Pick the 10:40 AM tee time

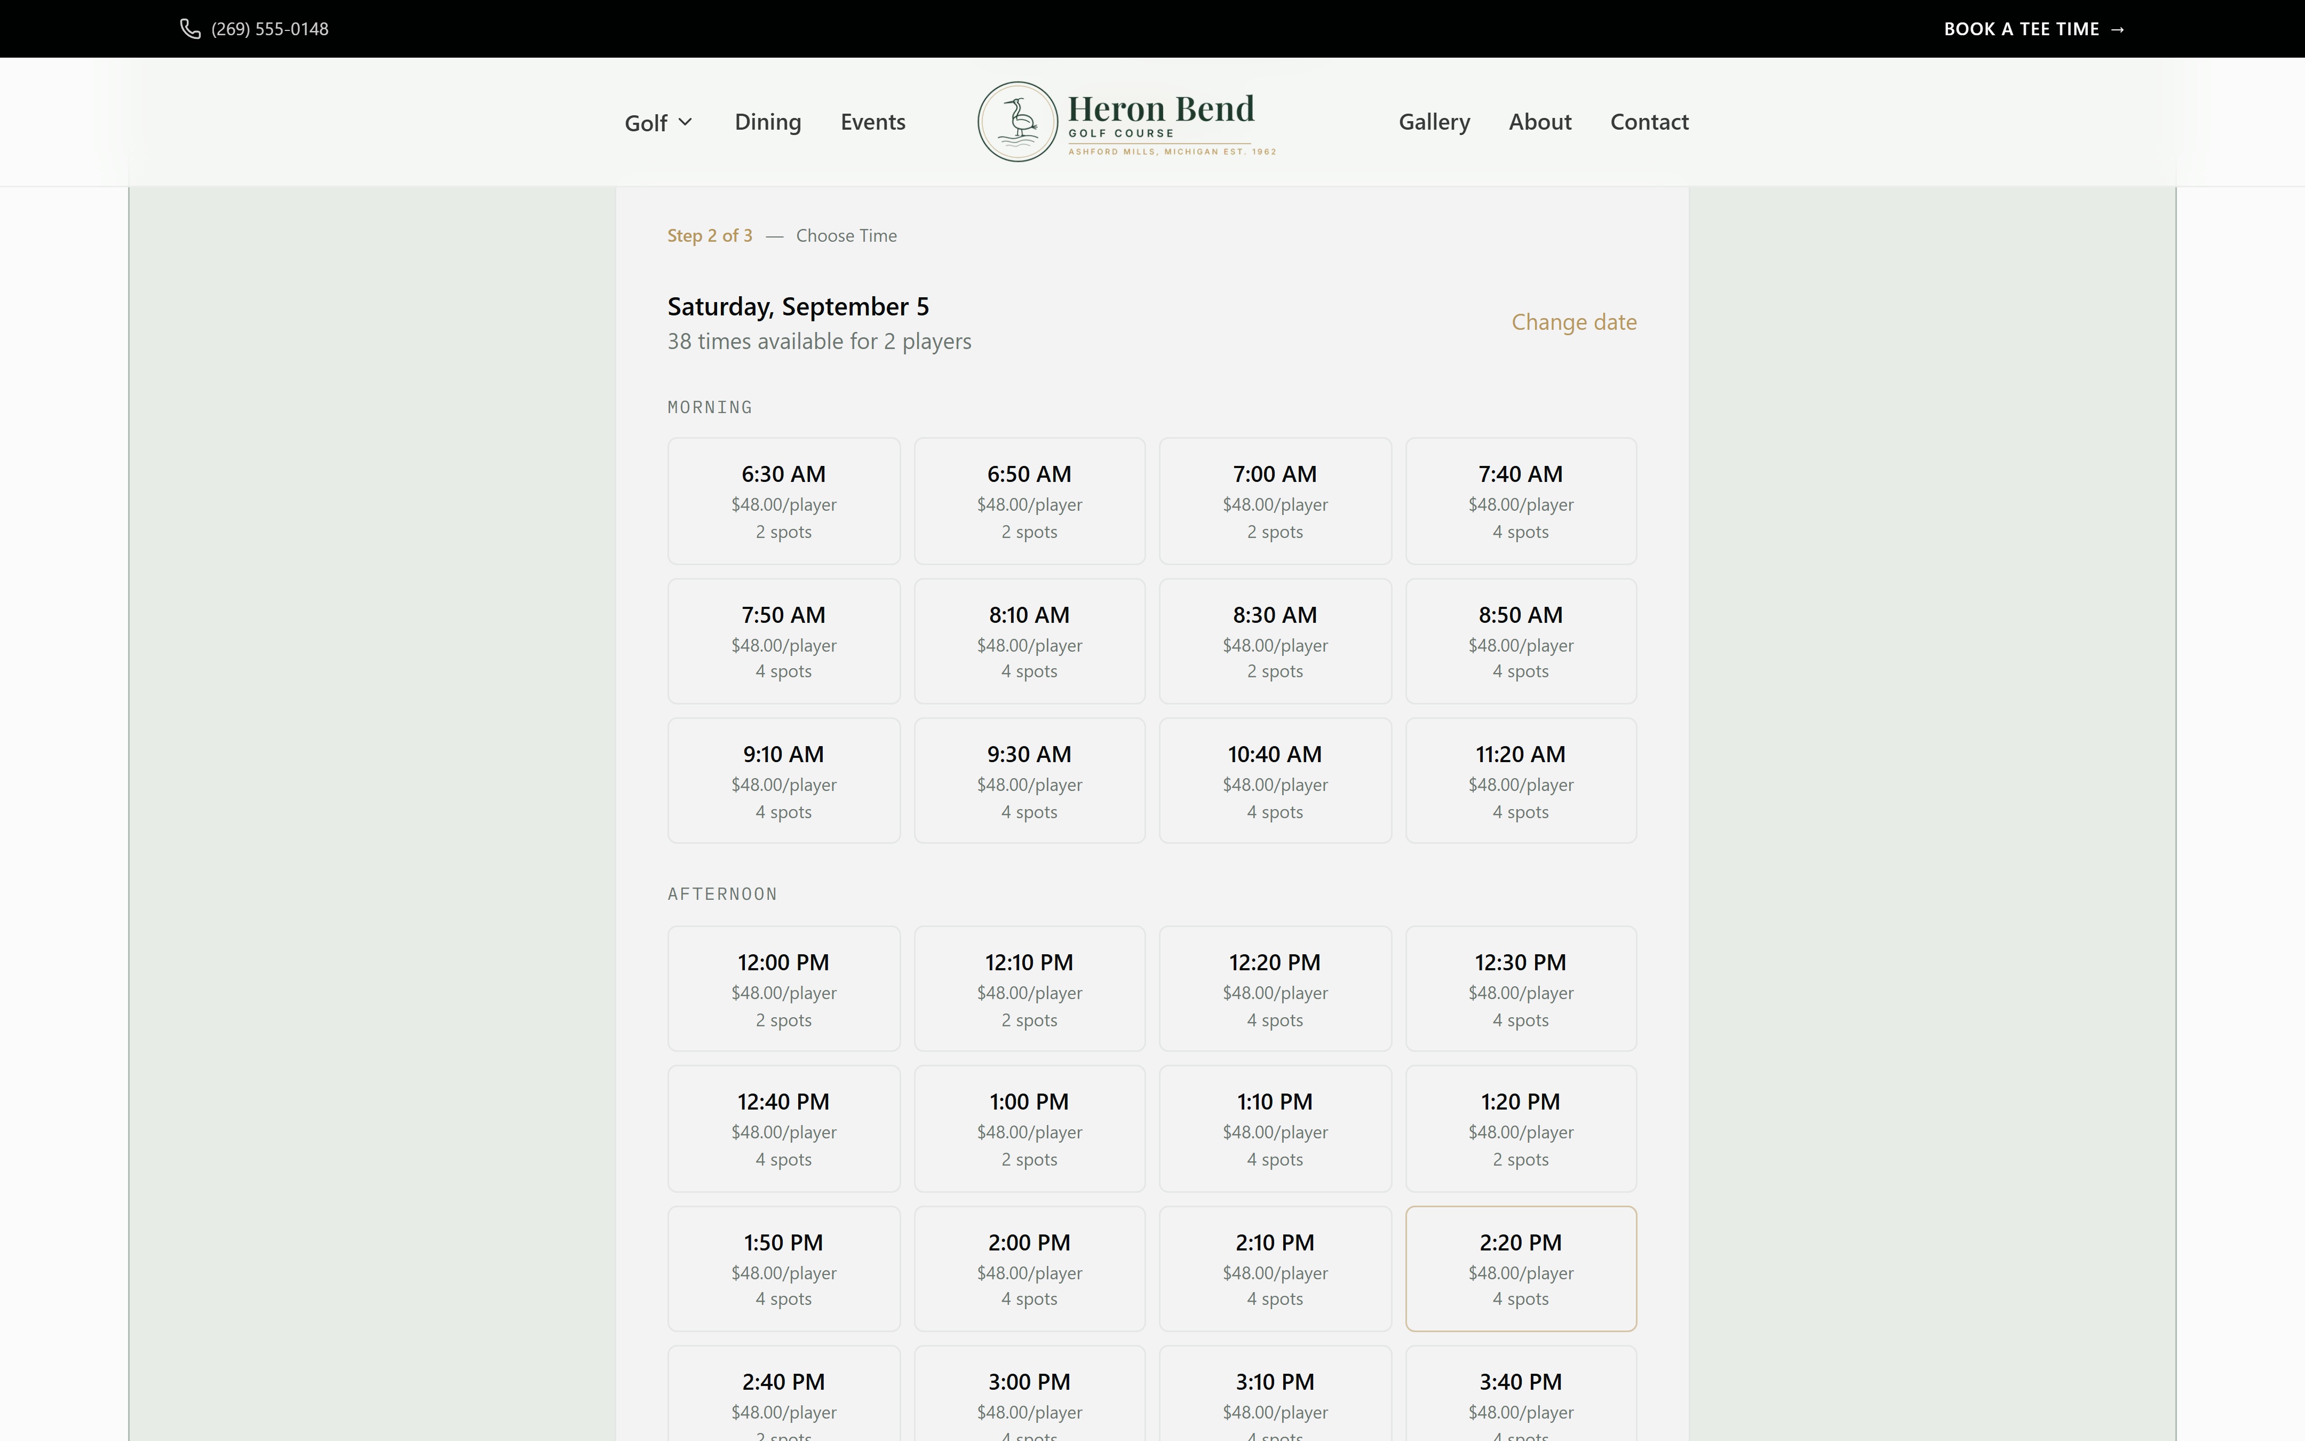coord(1275,780)
